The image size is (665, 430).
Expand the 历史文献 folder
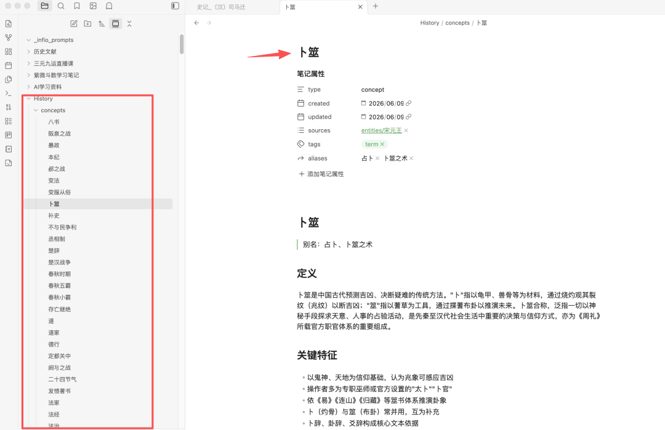coord(28,52)
